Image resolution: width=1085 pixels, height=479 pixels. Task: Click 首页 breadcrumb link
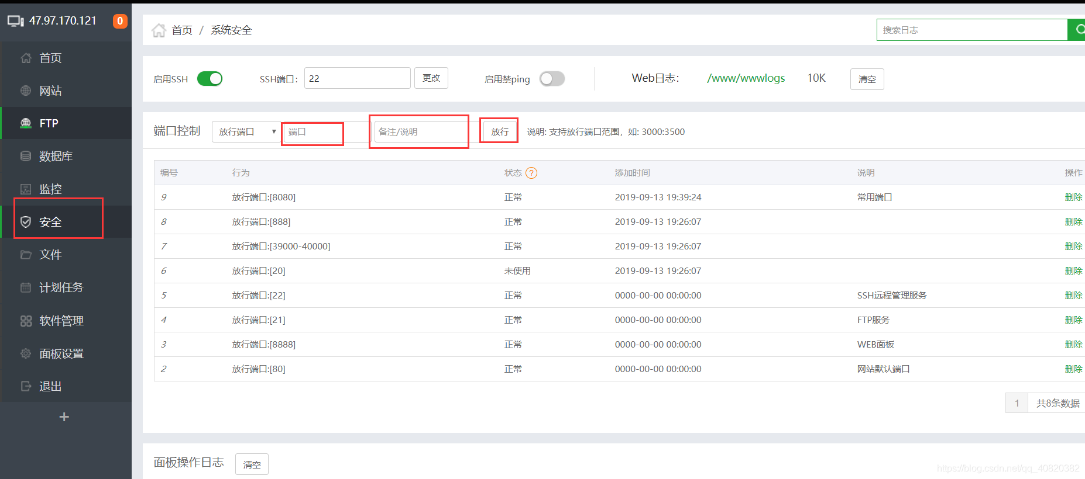[182, 30]
